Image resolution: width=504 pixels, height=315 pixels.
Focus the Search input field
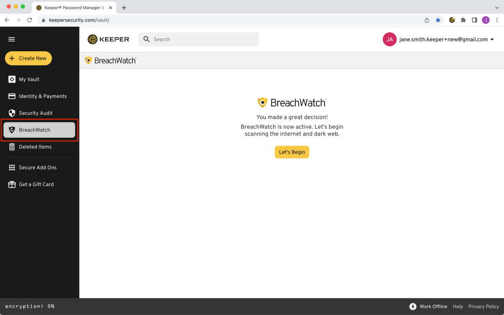(x=198, y=39)
